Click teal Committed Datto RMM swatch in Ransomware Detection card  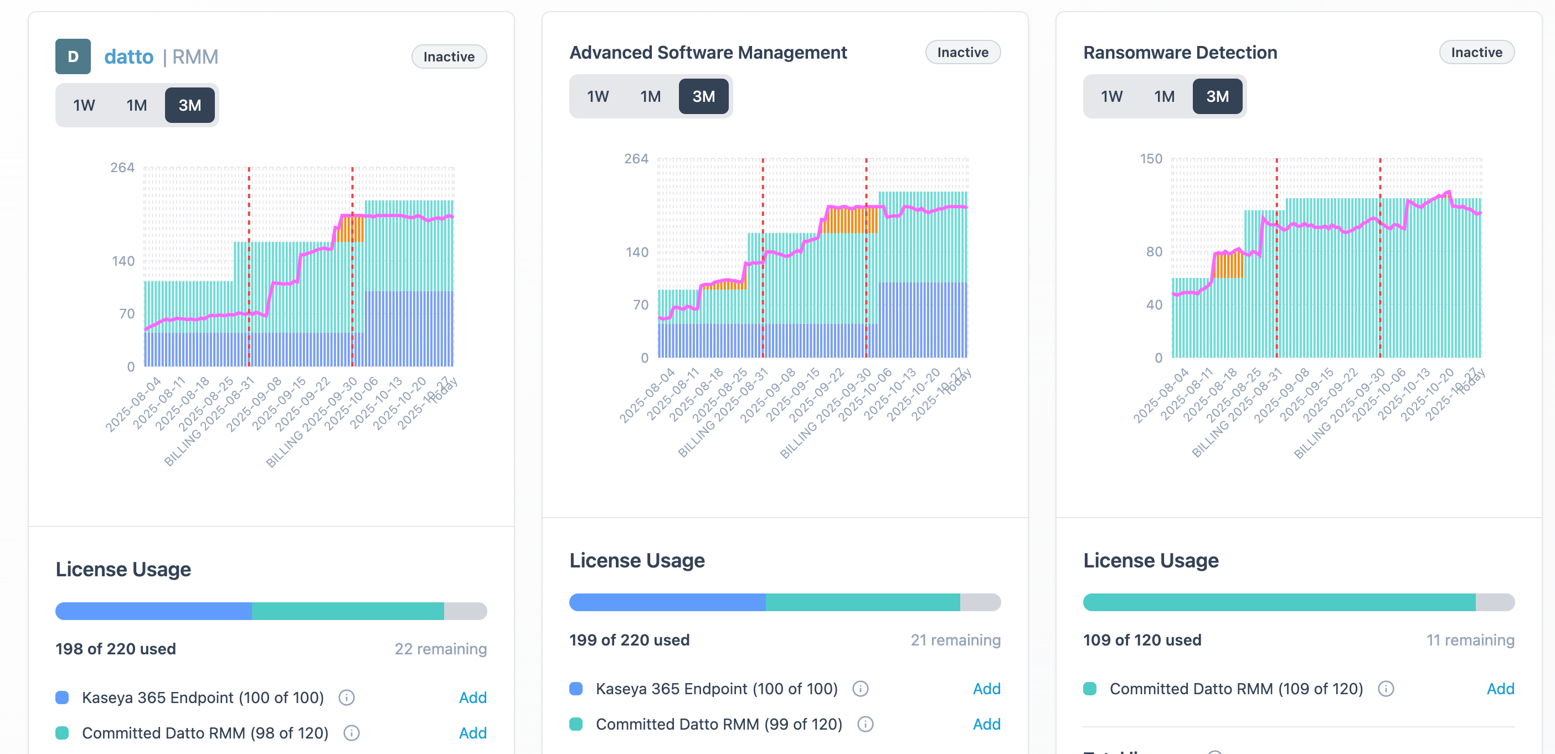1090,688
